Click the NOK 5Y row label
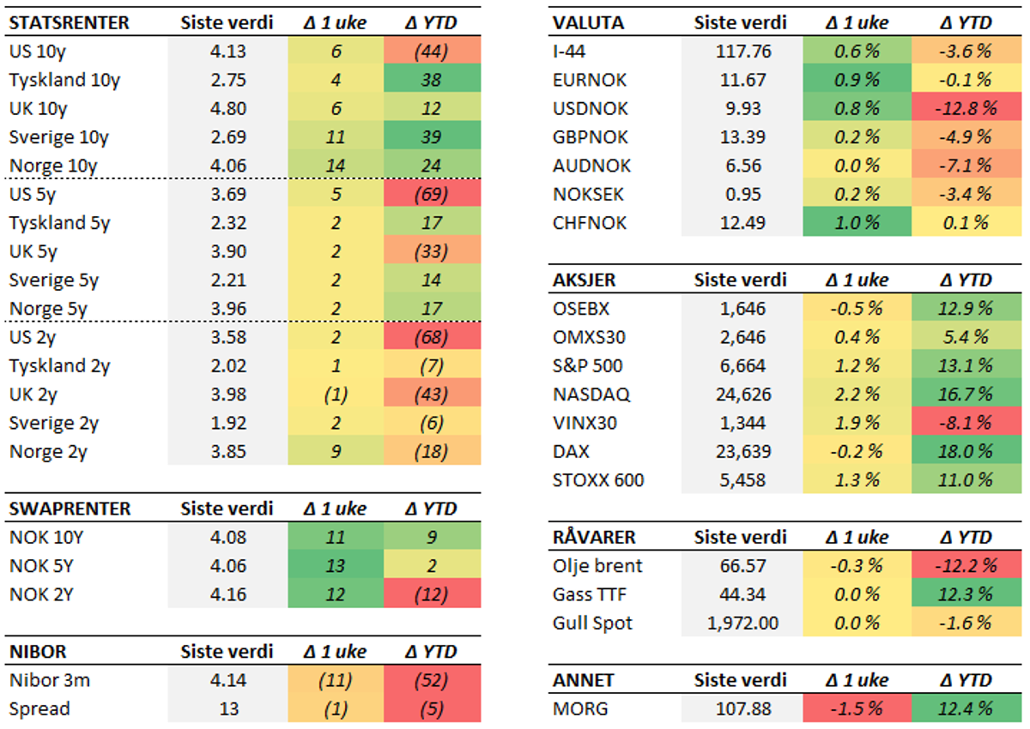 [44, 566]
